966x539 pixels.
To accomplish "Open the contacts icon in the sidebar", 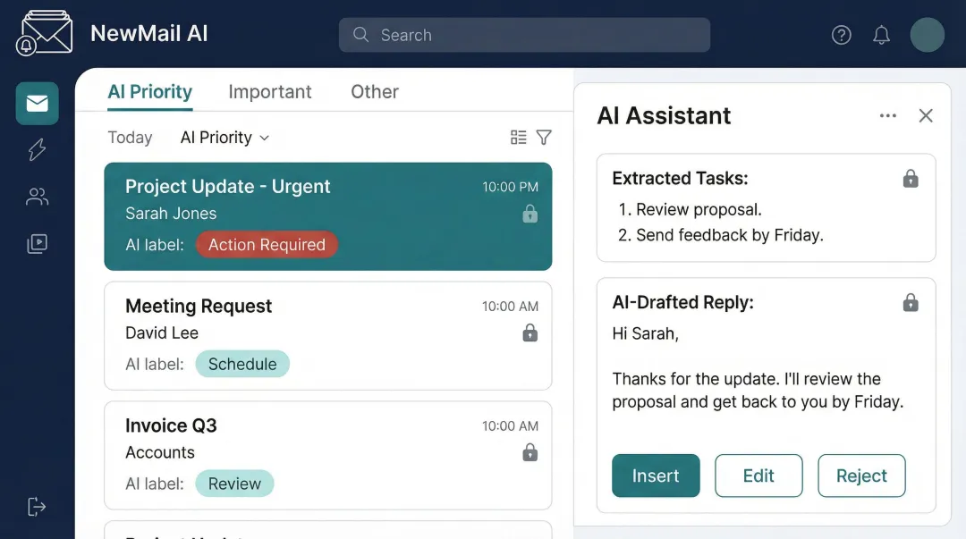I will [x=36, y=196].
